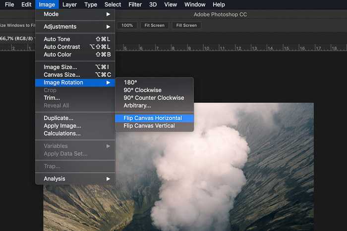Apply Auto Tone to image
Viewport: 347px width, 231px height.
click(57, 39)
